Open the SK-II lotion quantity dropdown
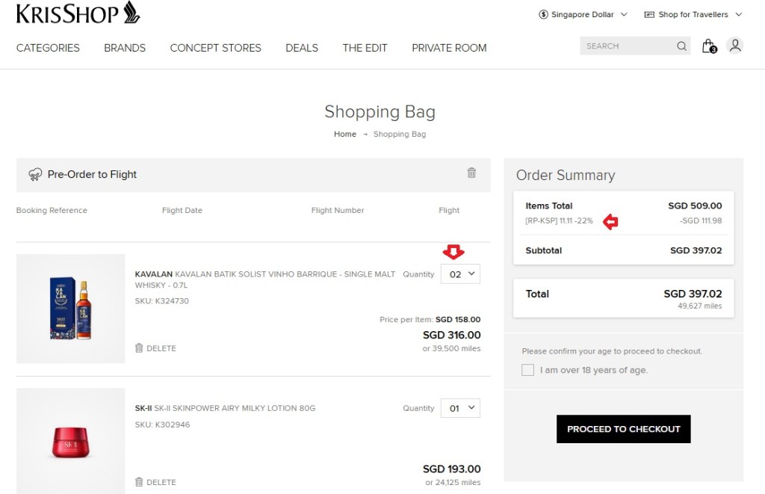 coord(461,408)
